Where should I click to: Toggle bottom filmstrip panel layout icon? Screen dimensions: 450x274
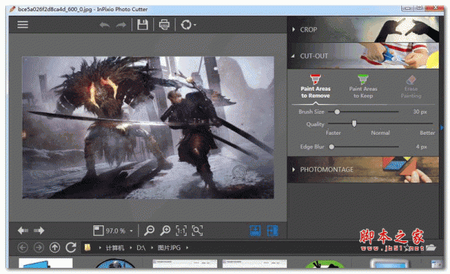click(255, 231)
